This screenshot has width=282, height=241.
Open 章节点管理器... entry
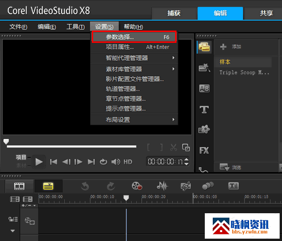pyautogui.click(x=134, y=99)
